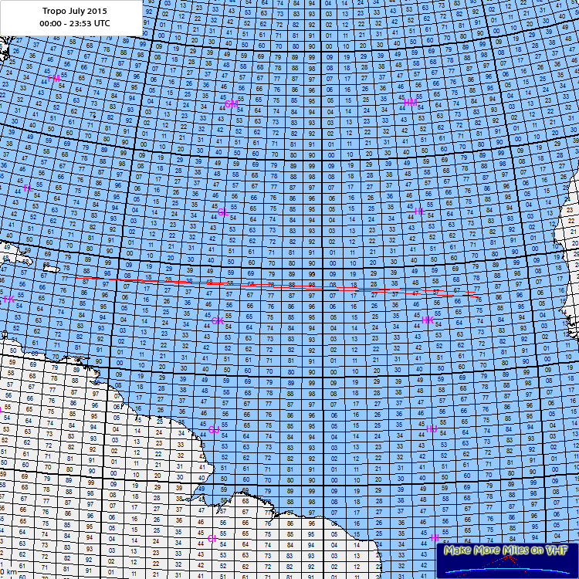
Task: Click the magenta HJ field label
Action: click(432, 428)
